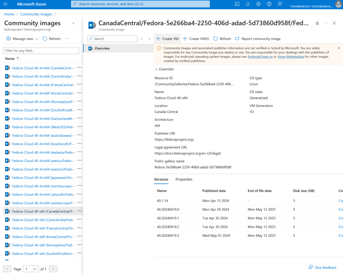Open Fedora-Cloud-40-x64 FranceCentral image
343x276 pixels.
(44, 228)
